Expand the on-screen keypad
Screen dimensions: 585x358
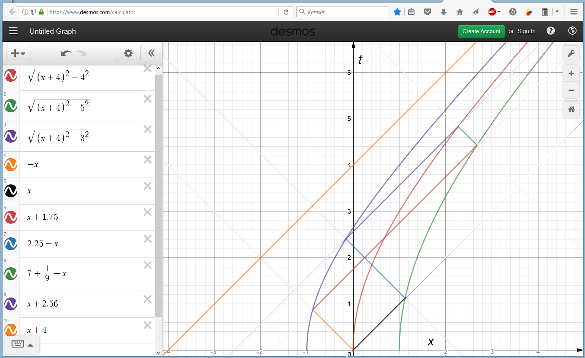pos(22,344)
